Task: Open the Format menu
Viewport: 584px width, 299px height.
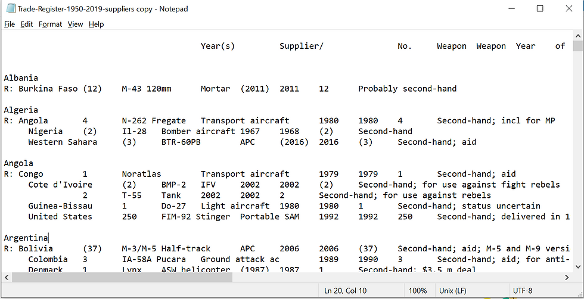Action: [x=50, y=24]
